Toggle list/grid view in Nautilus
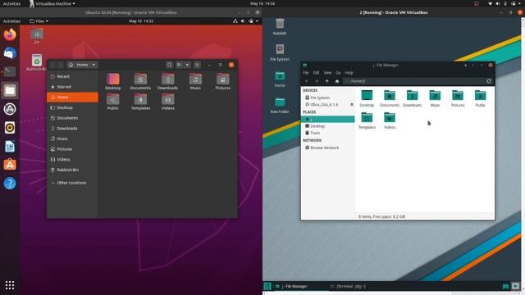Viewport: 525px width, 295px height. [x=180, y=65]
